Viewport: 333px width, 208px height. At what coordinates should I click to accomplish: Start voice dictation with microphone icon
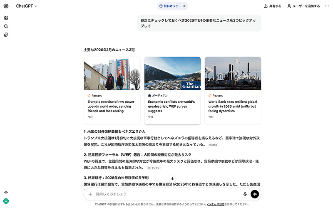(x=245, y=194)
